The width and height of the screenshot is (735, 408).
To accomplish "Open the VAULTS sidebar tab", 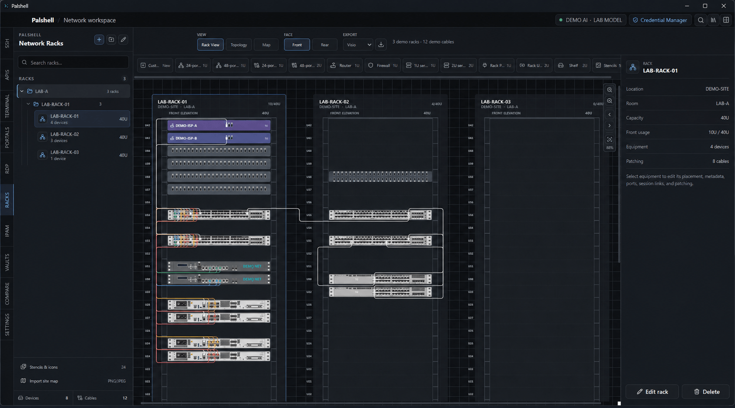I will pos(7,262).
